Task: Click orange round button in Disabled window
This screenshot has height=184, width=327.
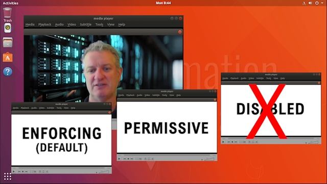Action: click(319, 83)
